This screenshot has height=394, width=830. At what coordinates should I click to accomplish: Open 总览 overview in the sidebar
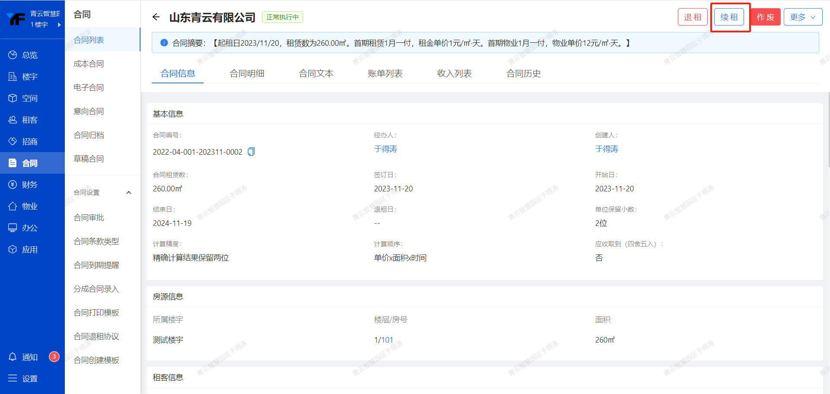click(29, 55)
